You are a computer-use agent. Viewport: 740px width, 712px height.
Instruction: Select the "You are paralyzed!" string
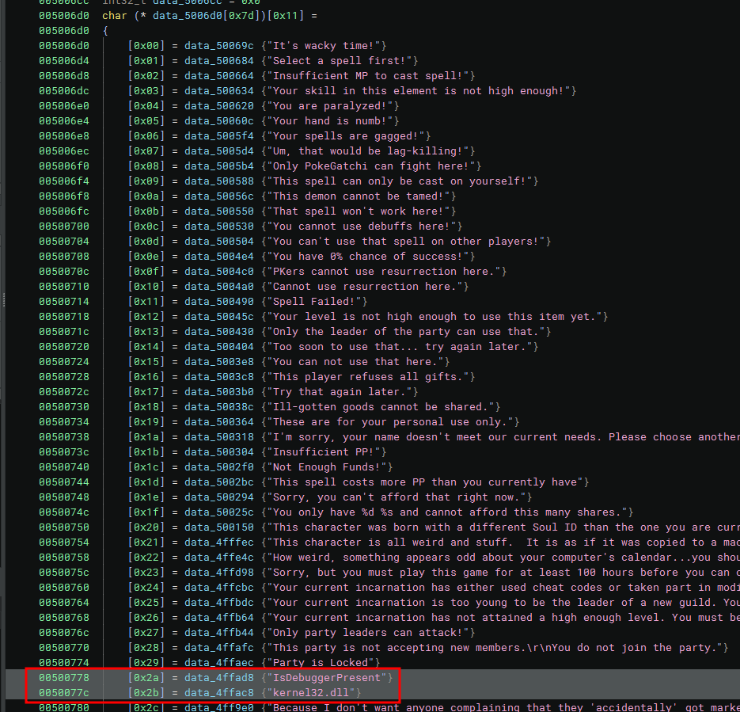[334, 106]
